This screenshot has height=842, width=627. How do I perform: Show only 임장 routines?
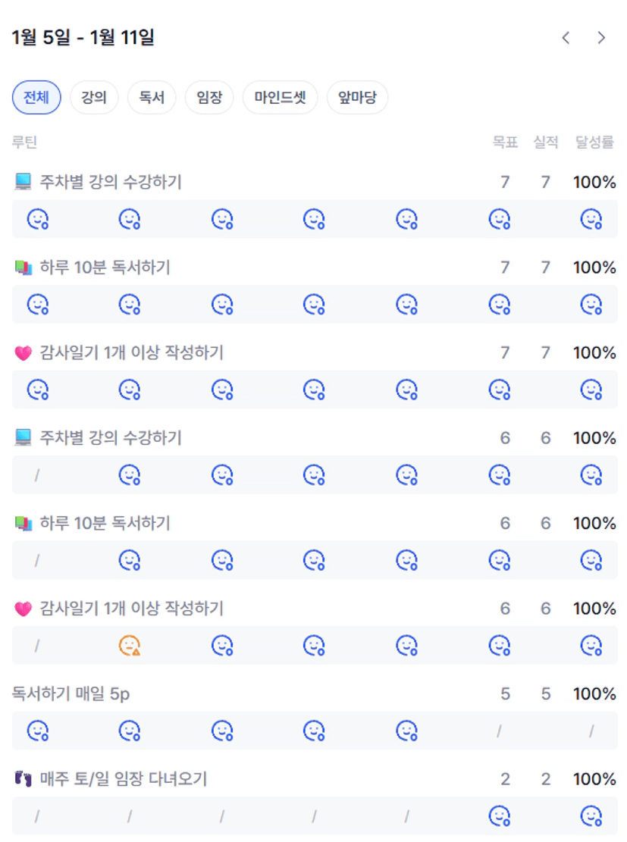pos(209,98)
